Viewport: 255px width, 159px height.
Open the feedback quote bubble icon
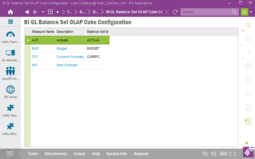10,154
